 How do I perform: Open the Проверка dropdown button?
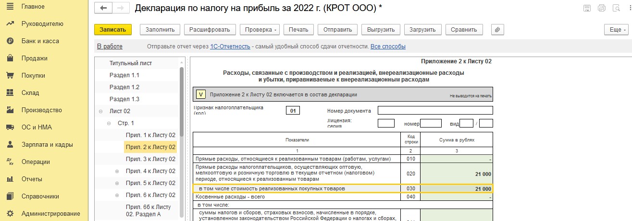coord(260,29)
